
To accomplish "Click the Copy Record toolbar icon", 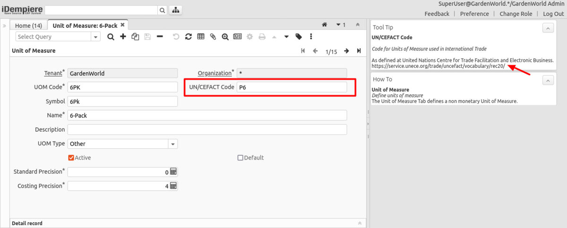I will (x=135, y=36).
